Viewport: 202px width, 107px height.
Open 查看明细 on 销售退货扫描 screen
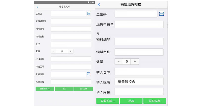click(x=107, y=101)
